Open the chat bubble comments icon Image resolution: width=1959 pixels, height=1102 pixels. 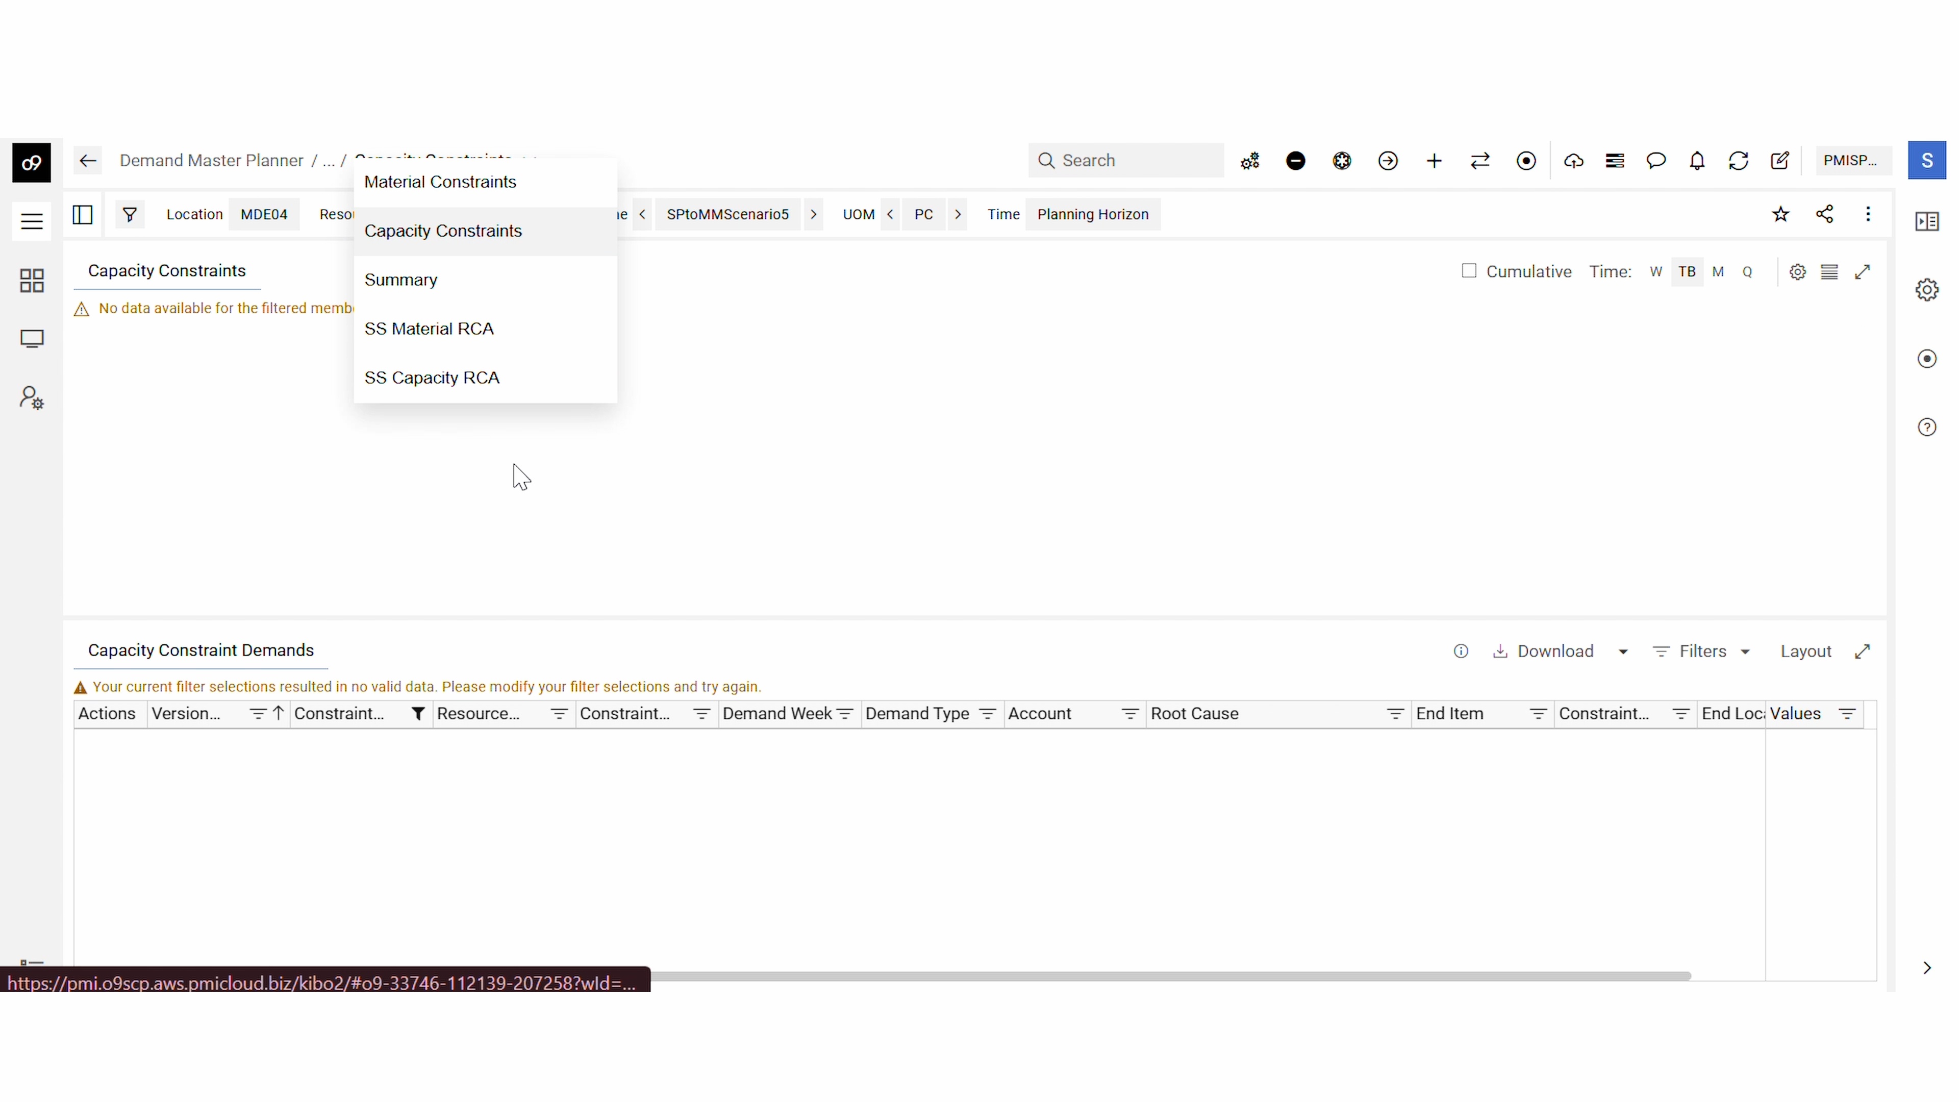(x=1655, y=161)
